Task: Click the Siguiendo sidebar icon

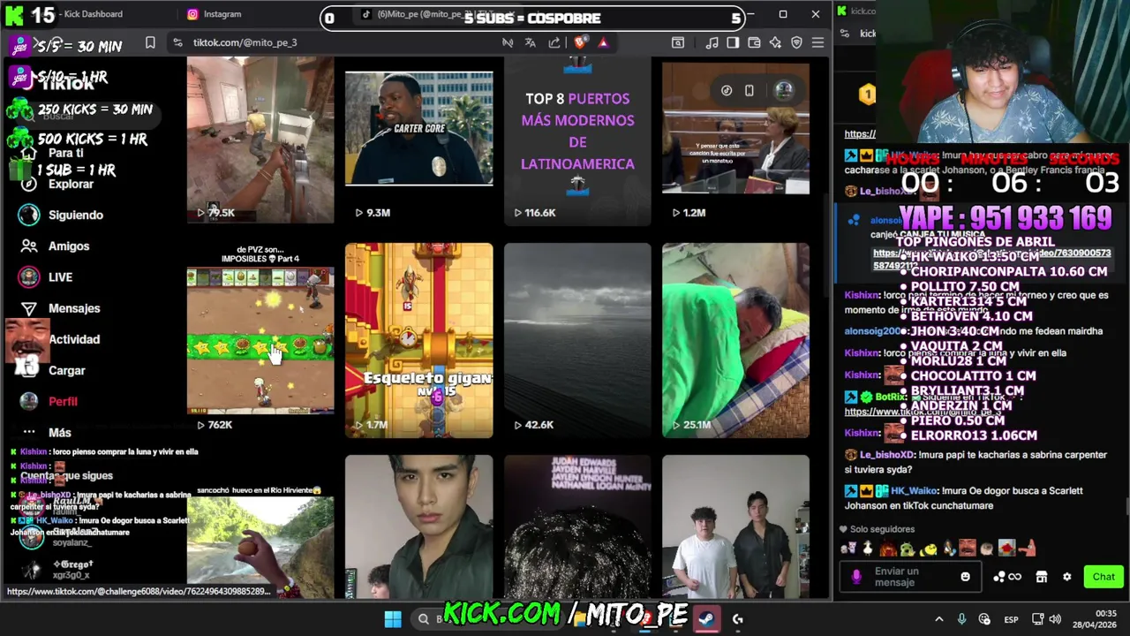Action: click(29, 215)
